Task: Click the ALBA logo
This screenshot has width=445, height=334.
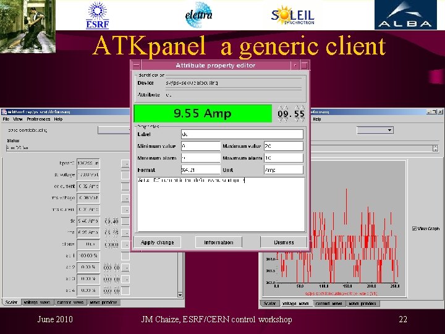Action: click(x=405, y=15)
